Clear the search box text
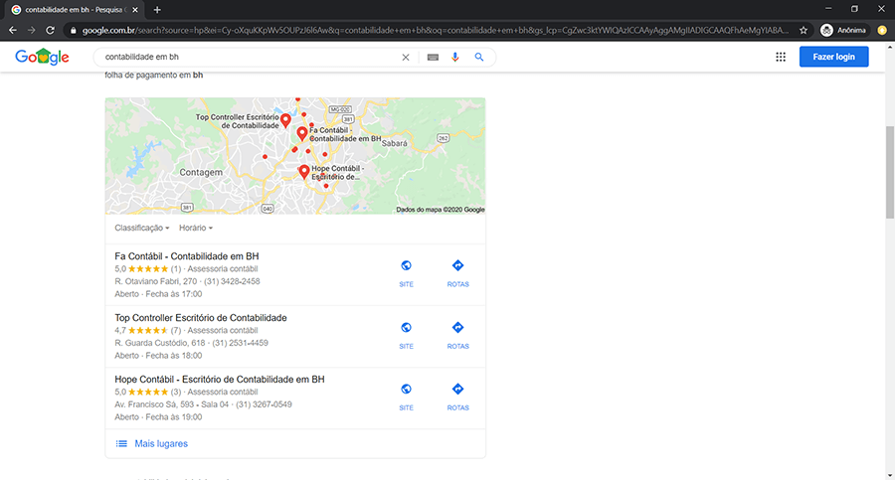895x480 pixels. [x=406, y=57]
